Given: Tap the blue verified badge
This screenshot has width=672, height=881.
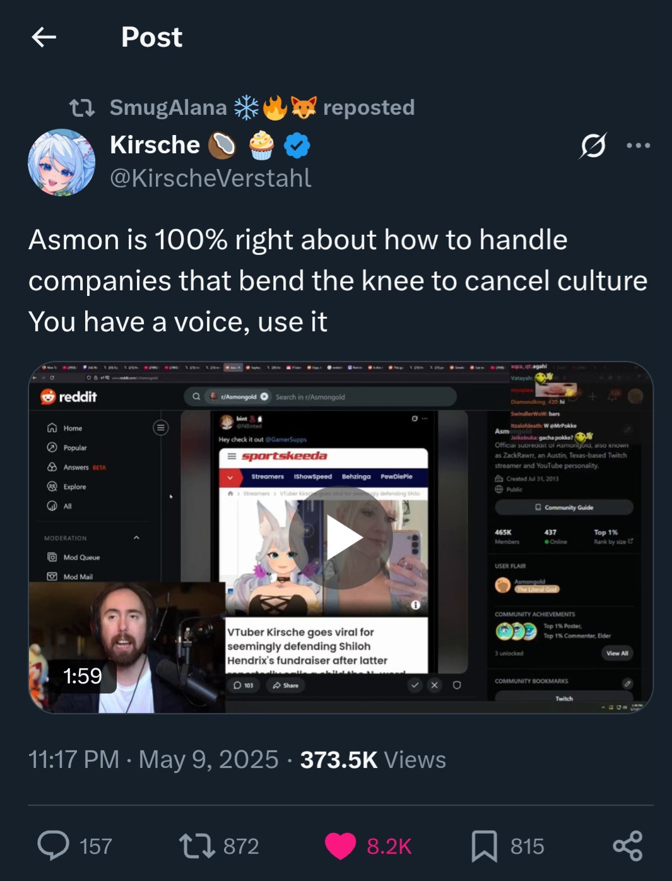Looking at the screenshot, I should coord(297,146).
